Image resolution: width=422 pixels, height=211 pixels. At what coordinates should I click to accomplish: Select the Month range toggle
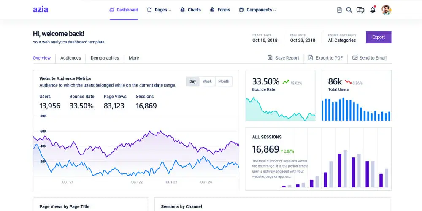(224, 81)
